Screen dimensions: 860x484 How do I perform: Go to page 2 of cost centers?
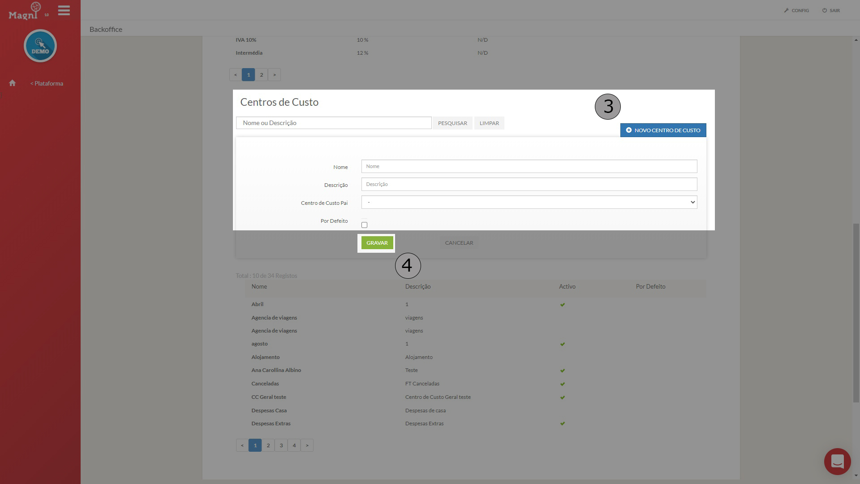click(x=268, y=445)
